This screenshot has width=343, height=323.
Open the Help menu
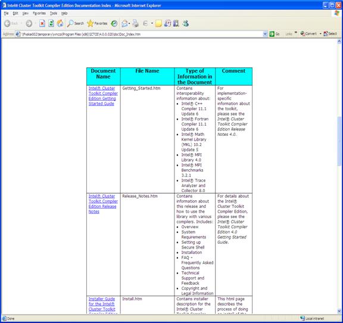[64, 13]
